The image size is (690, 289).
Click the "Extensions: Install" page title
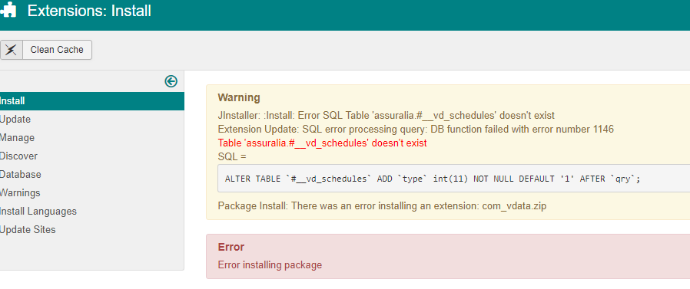(89, 11)
